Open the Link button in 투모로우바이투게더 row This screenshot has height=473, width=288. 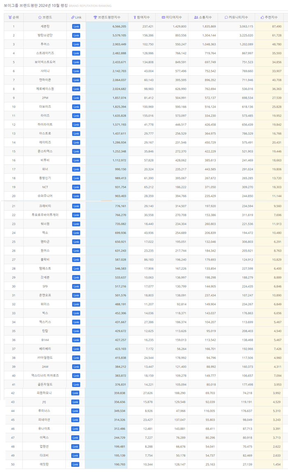pos(76,215)
